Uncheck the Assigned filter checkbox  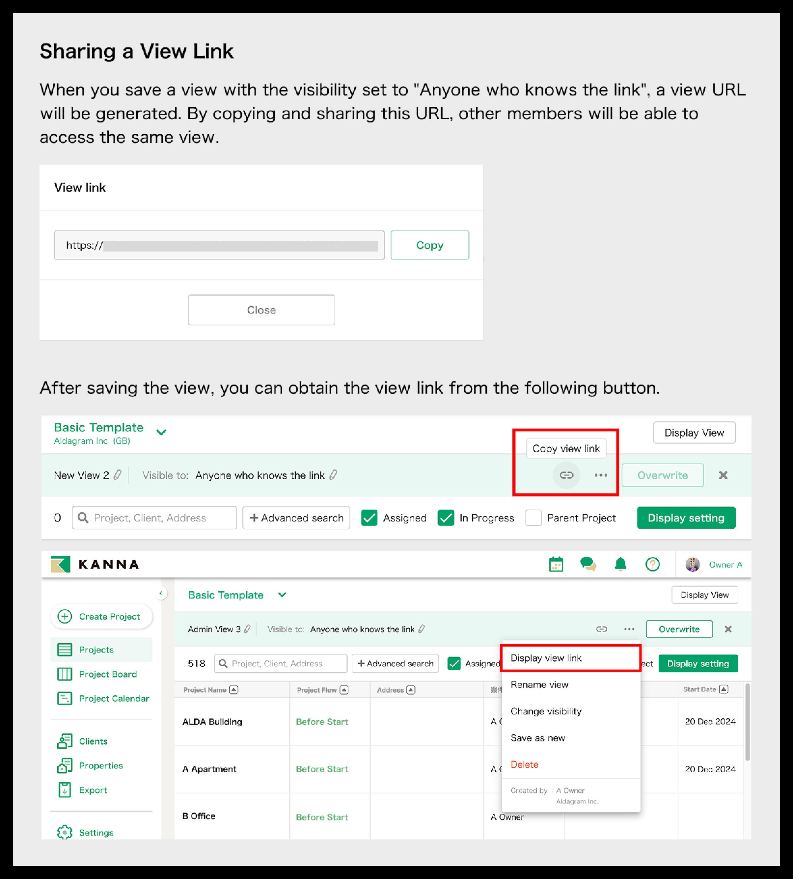pos(369,518)
